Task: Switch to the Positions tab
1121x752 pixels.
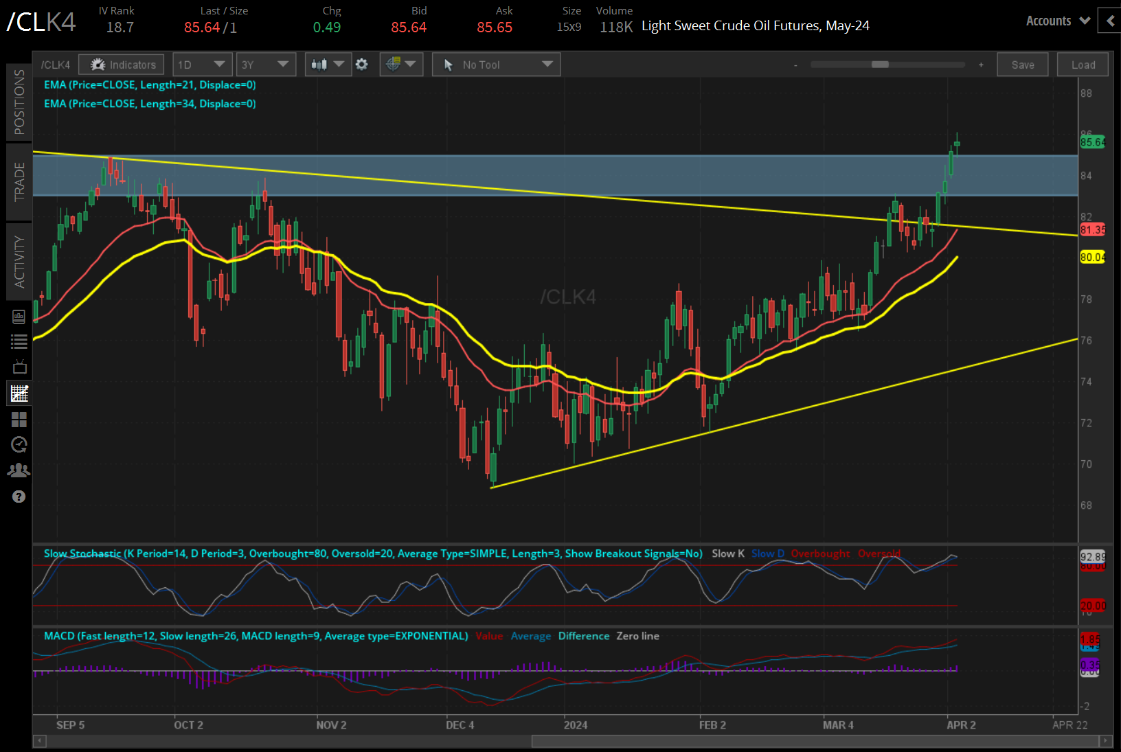Action: point(19,102)
